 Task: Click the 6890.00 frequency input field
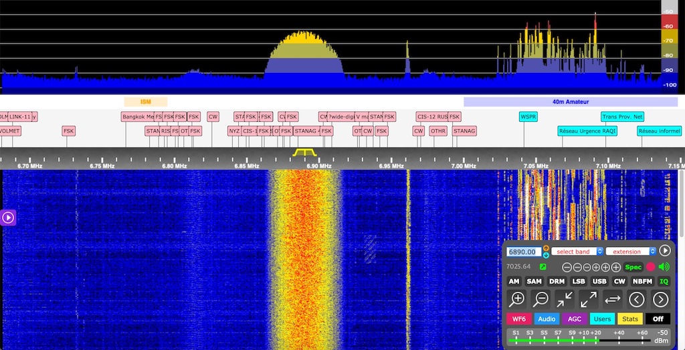(523, 252)
